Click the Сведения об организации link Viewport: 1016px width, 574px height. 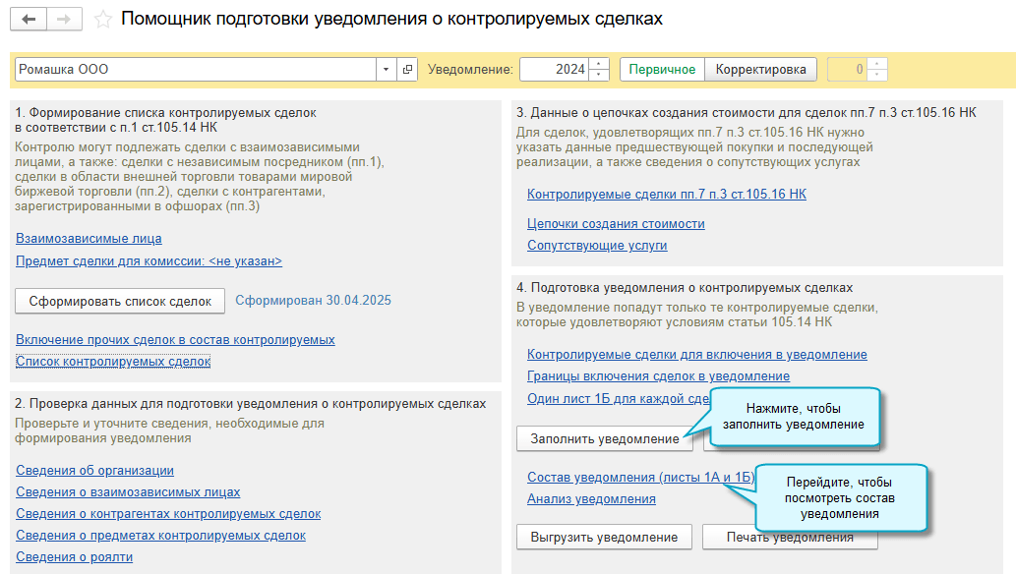93,470
